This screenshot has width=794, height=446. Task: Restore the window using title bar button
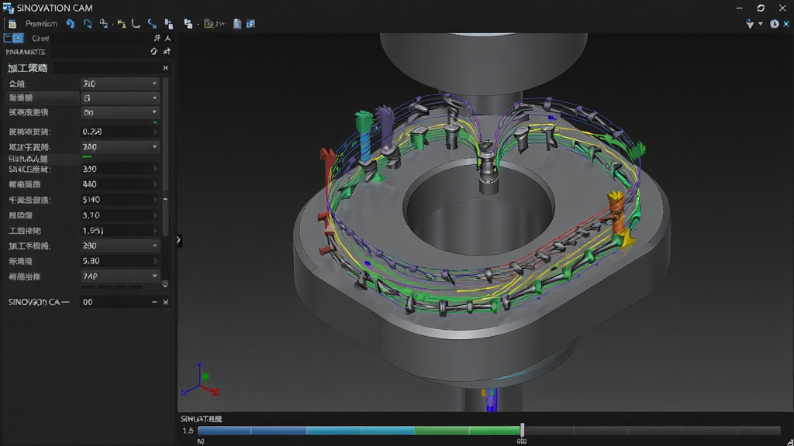click(761, 8)
